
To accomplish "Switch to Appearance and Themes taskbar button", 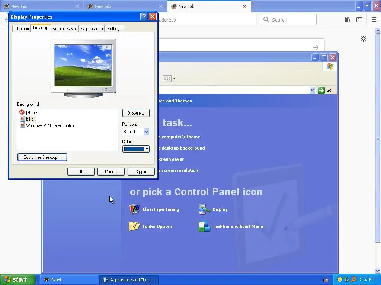I will click(129, 280).
